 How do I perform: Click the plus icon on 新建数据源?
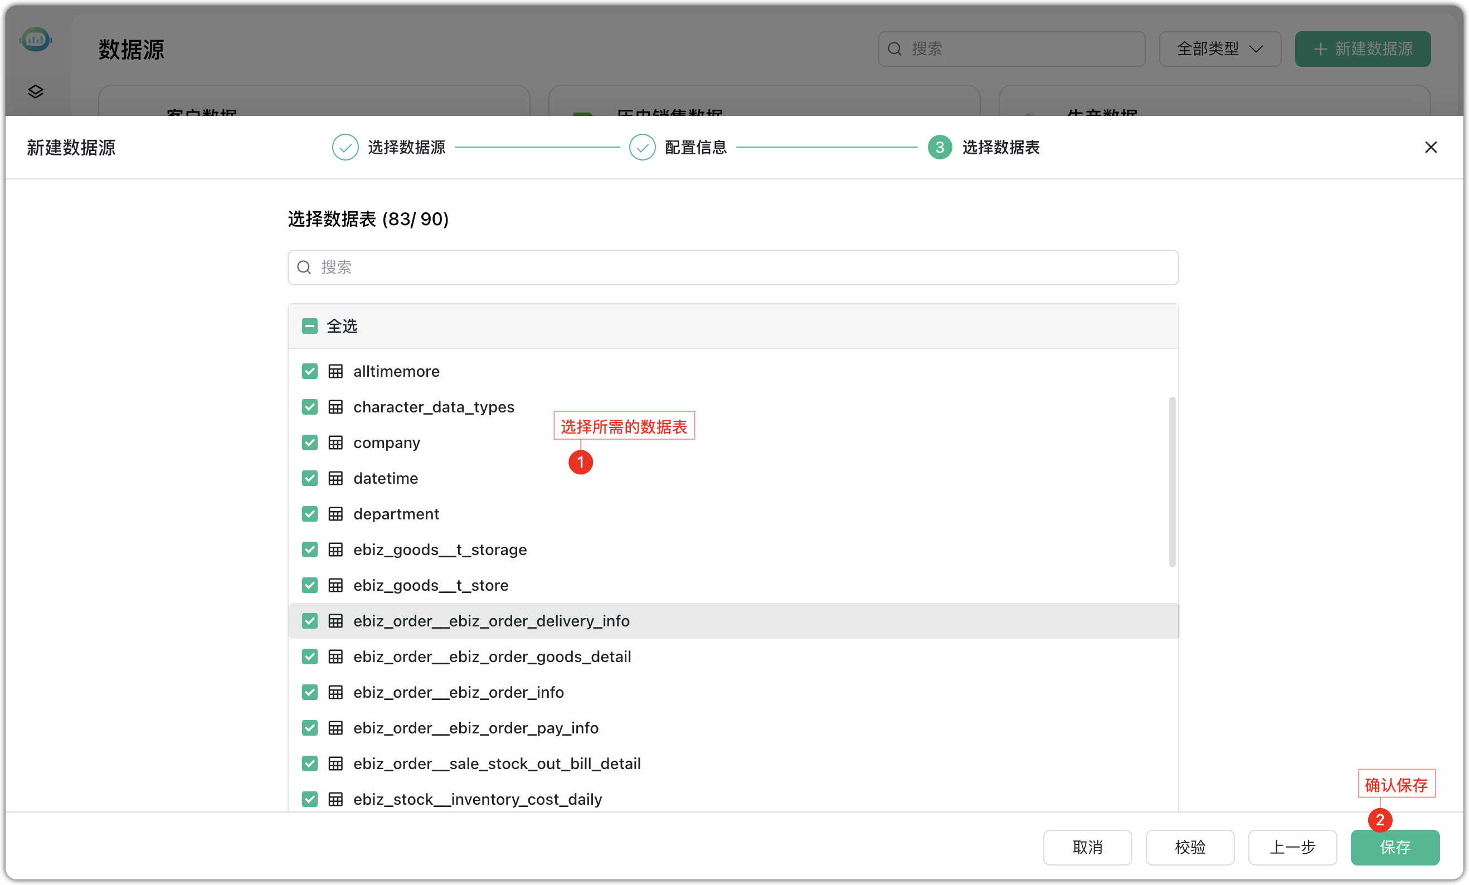pos(1321,48)
